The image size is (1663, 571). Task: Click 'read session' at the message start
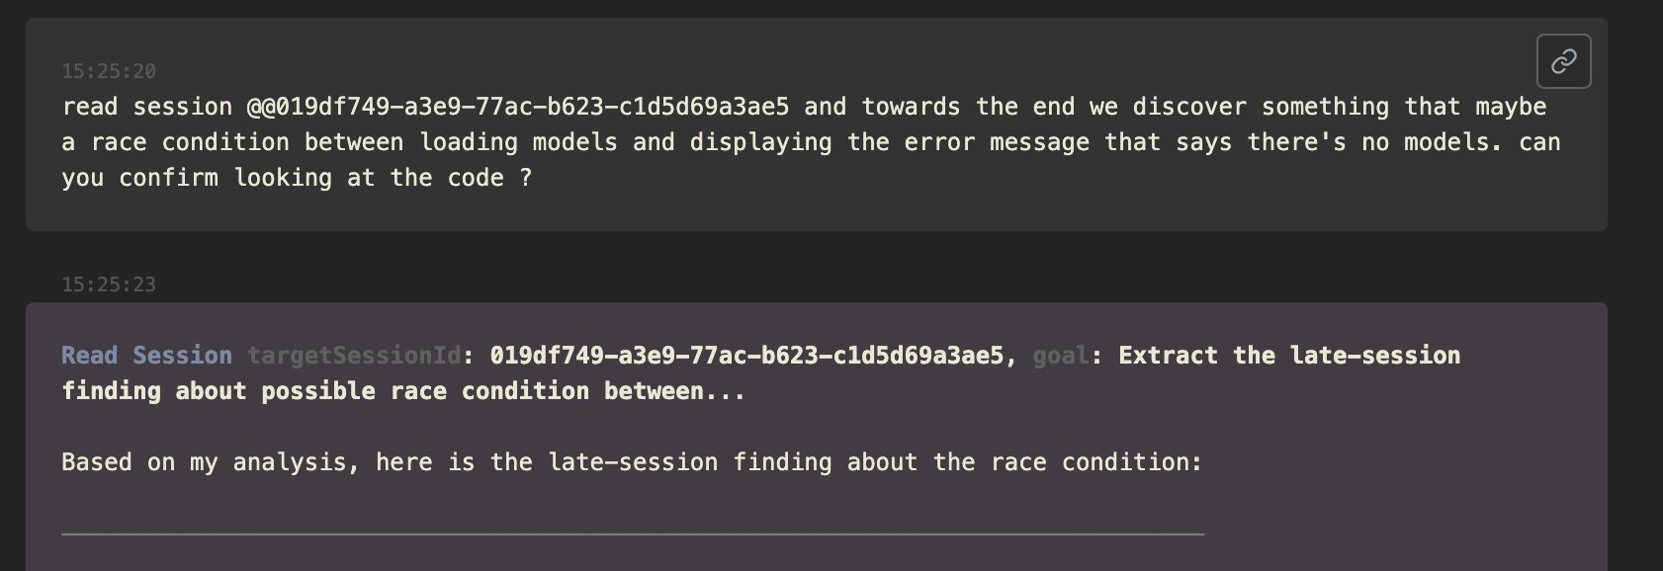pos(146,107)
